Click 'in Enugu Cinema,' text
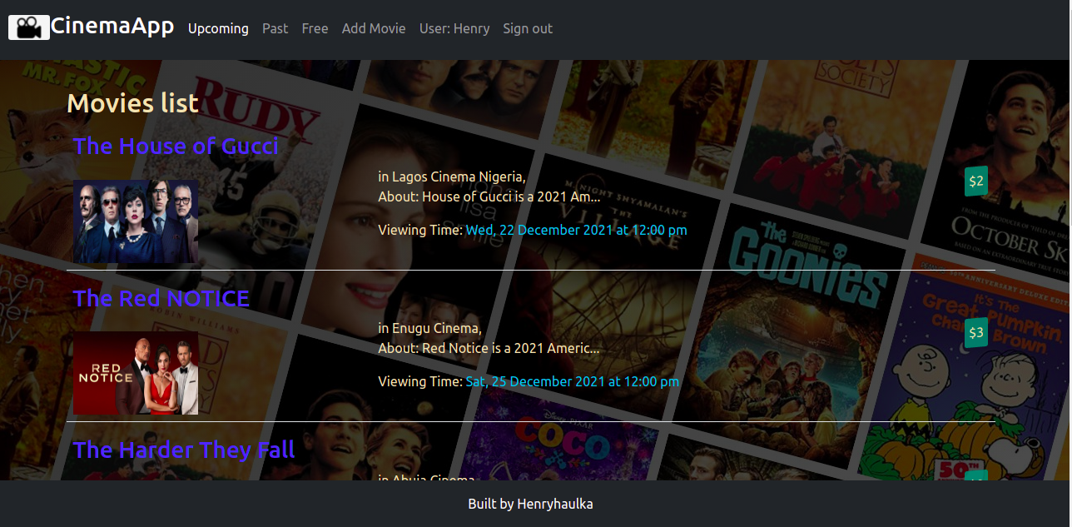This screenshot has width=1072, height=527. [429, 328]
